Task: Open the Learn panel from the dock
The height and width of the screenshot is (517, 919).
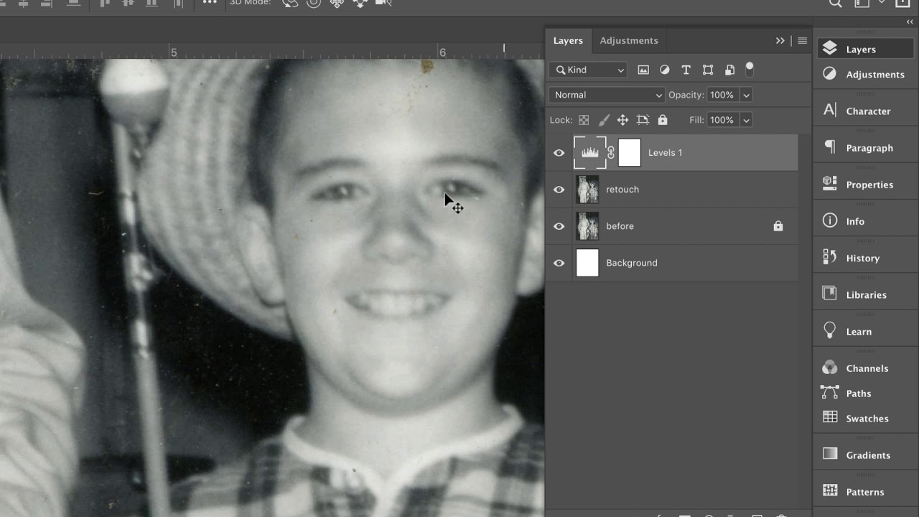Action: point(865,331)
